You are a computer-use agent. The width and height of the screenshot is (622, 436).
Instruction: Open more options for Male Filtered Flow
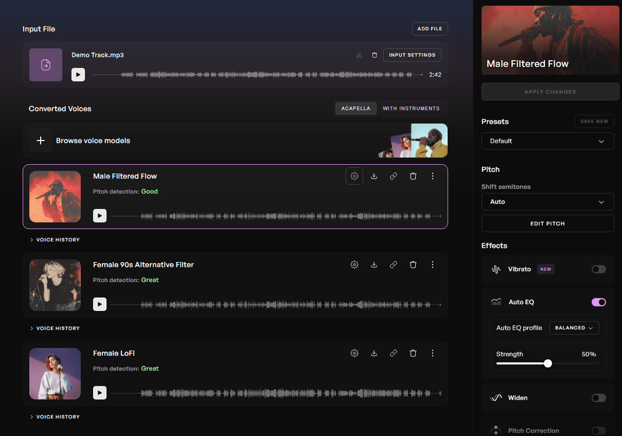[433, 176]
